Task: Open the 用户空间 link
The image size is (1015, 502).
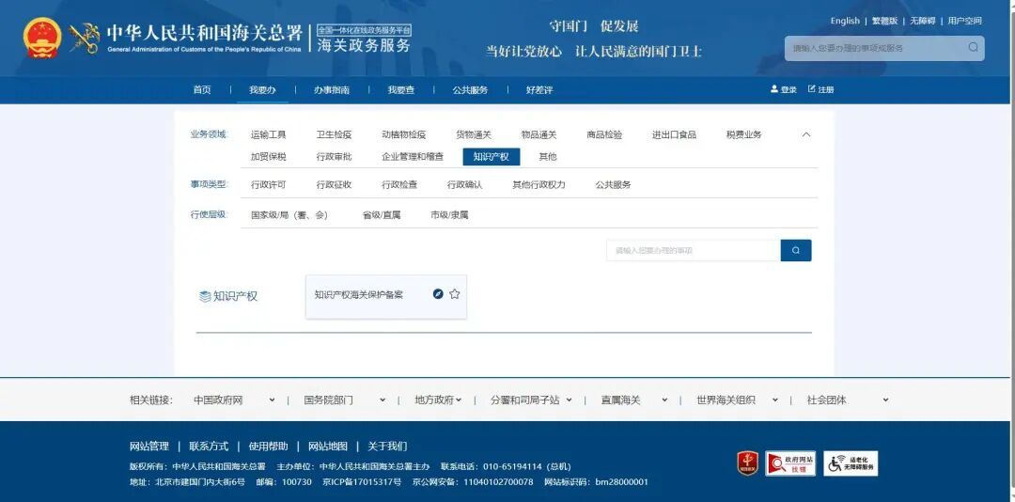Action: click(x=964, y=21)
